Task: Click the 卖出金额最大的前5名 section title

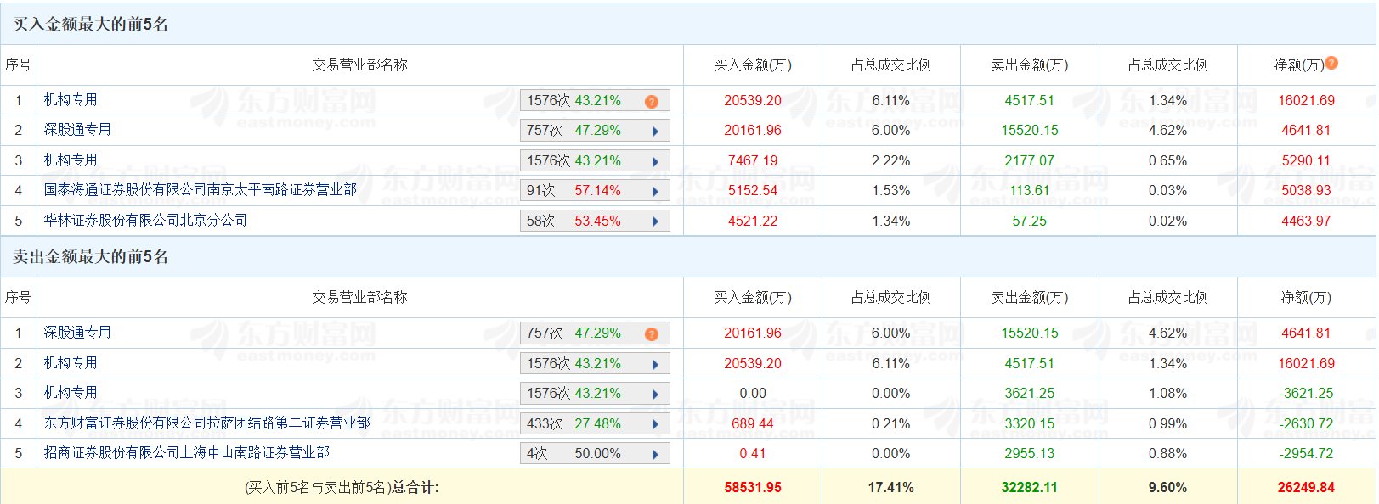Action: (x=91, y=257)
